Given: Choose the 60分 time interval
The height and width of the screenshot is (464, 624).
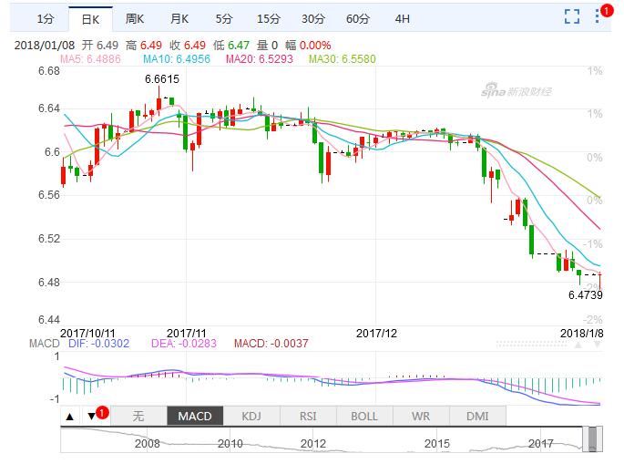Looking at the screenshot, I should click(x=357, y=18).
